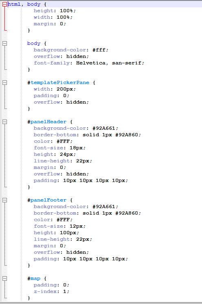Click the '#panelHeader' selector
The height and width of the screenshot is (304, 202).
(x=47, y=122)
